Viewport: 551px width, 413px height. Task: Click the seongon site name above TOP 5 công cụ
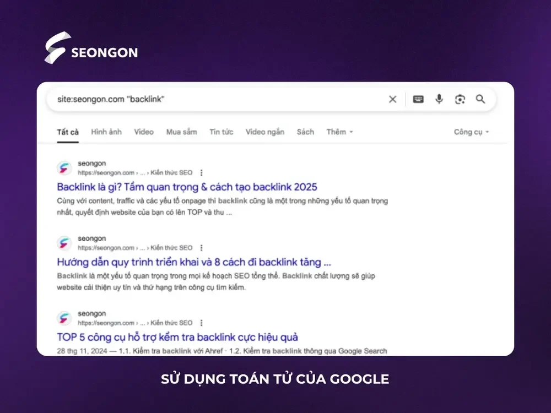click(91, 313)
